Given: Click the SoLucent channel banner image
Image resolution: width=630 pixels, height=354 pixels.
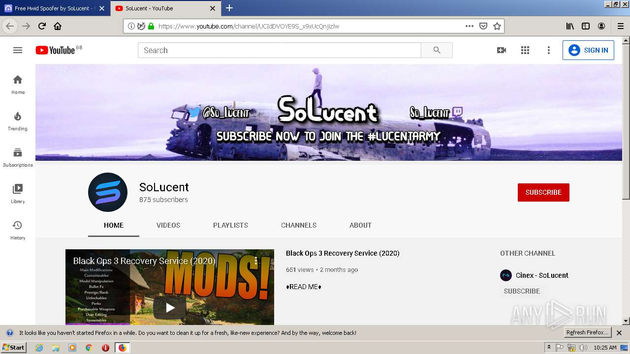Looking at the screenshot, I should pyautogui.click(x=328, y=113).
